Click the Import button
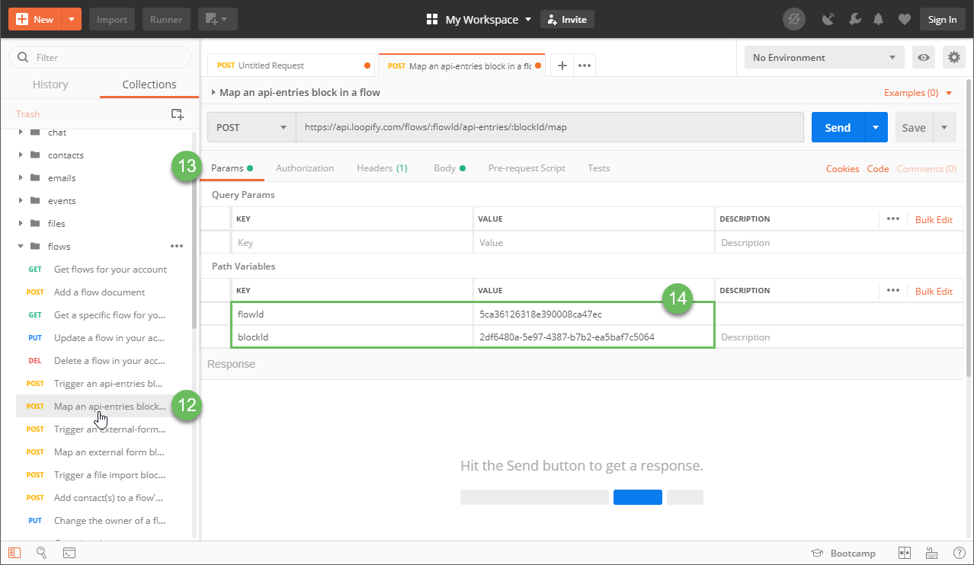The width and height of the screenshot is (974, 565). (112, 19)
